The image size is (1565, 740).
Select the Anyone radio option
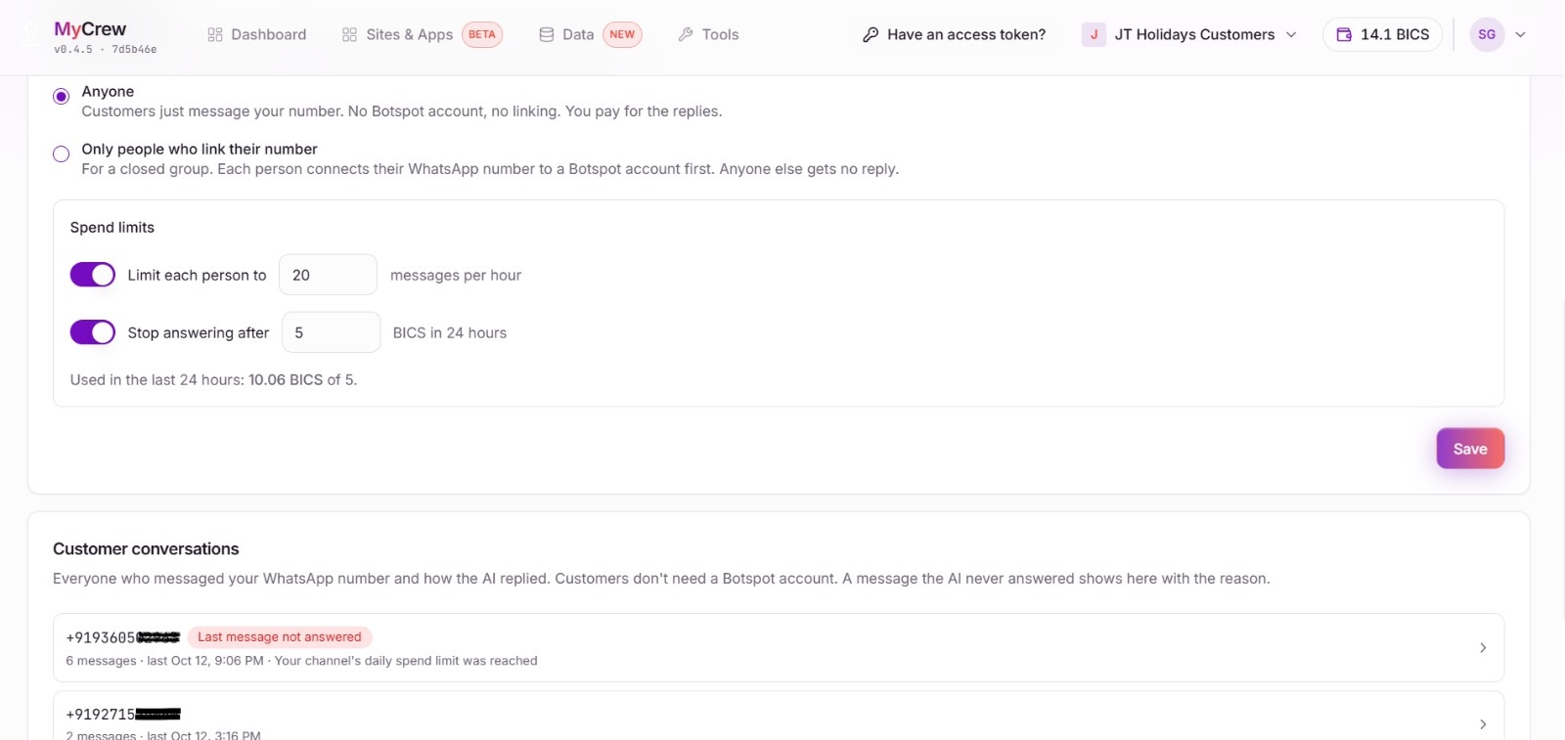coord(61,96)
